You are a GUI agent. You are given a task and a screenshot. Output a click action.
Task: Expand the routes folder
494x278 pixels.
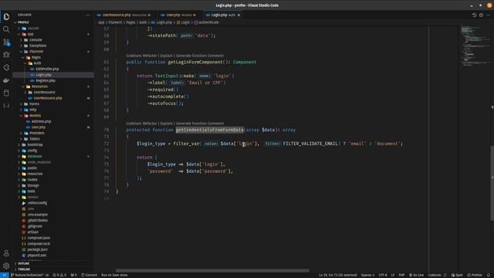point(32,180)
